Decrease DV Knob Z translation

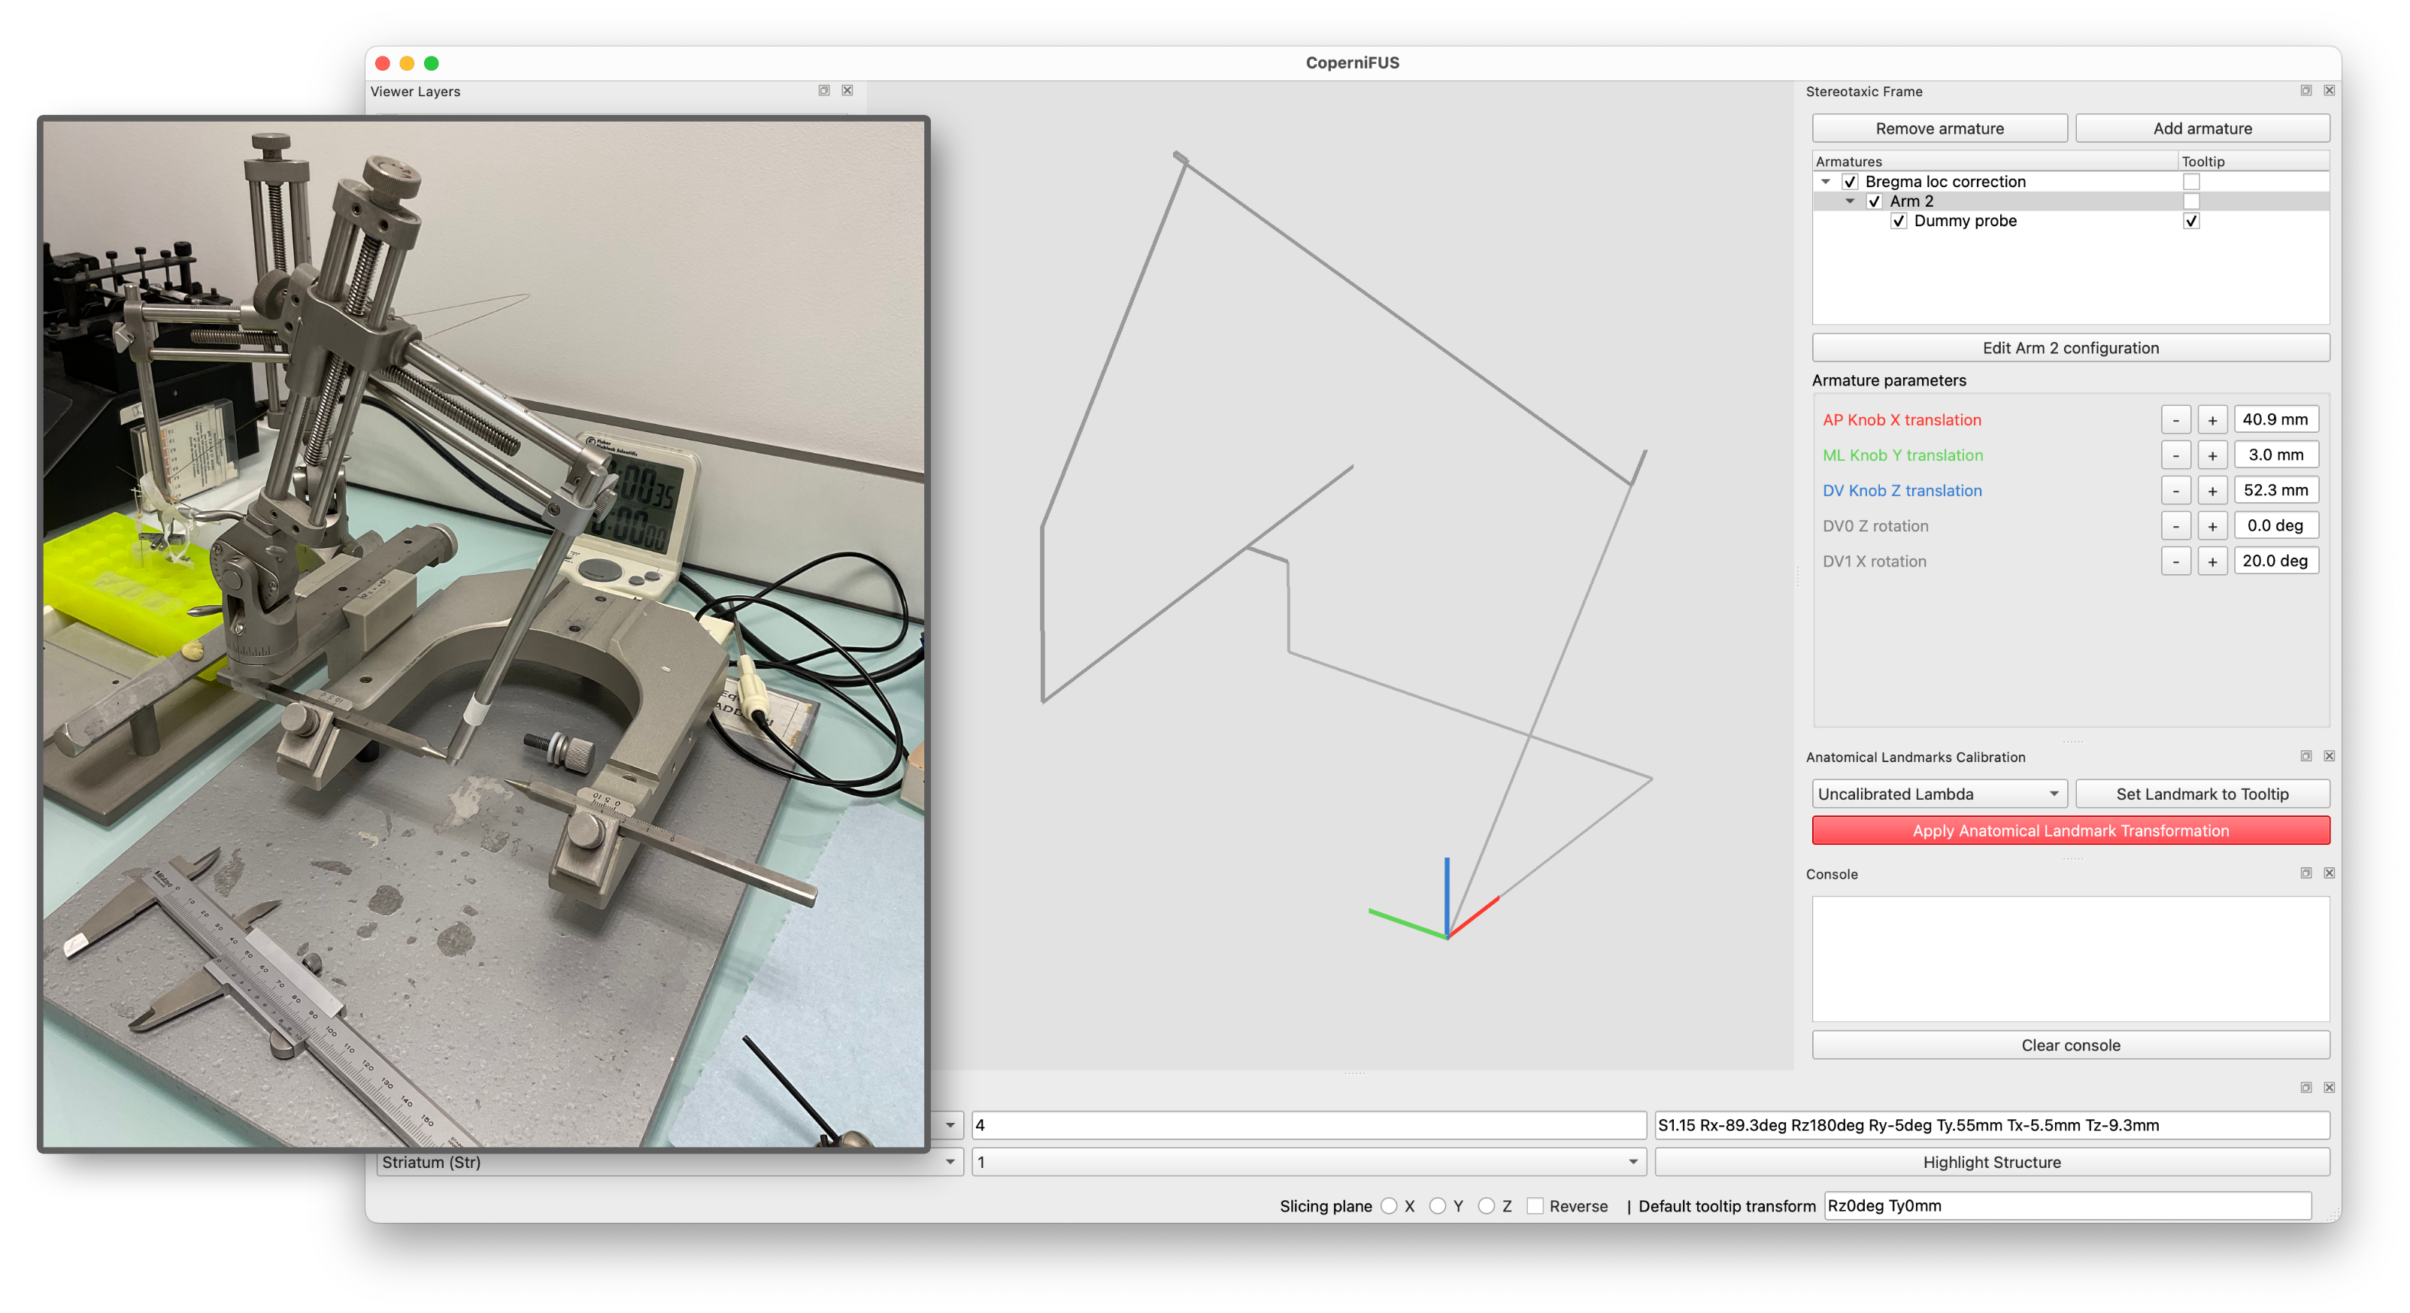2175,491
